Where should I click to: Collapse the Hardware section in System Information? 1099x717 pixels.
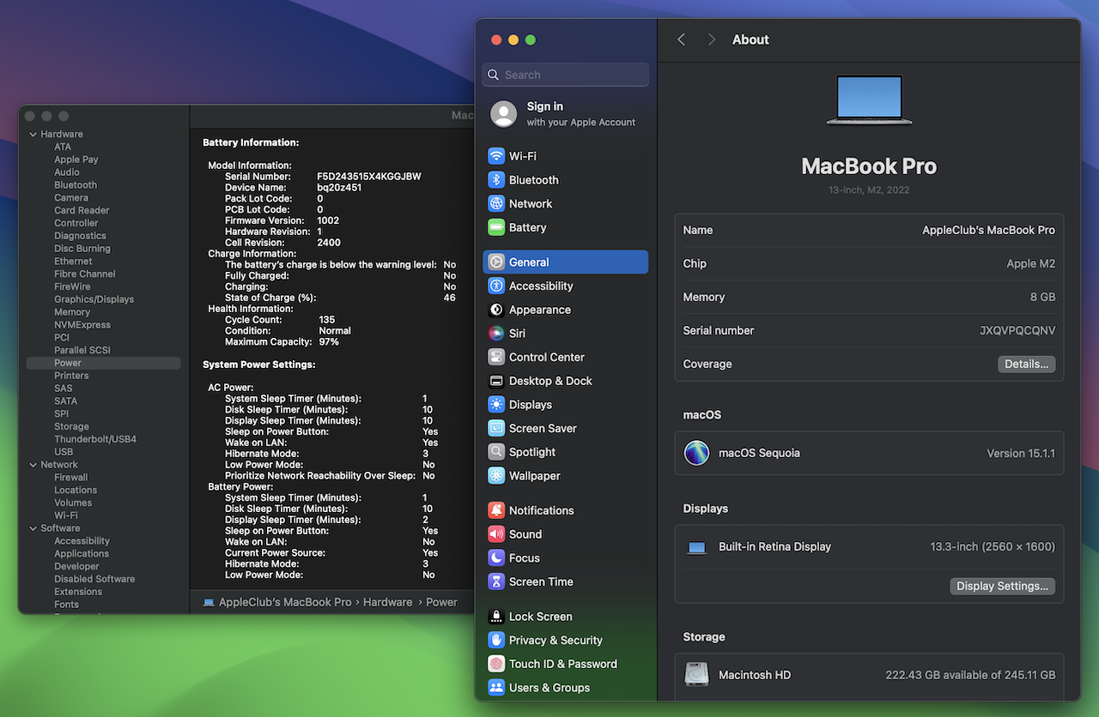pyautogui.click(x=33, y=135)
